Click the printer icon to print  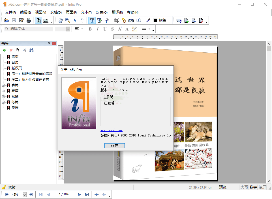point(29,20)
